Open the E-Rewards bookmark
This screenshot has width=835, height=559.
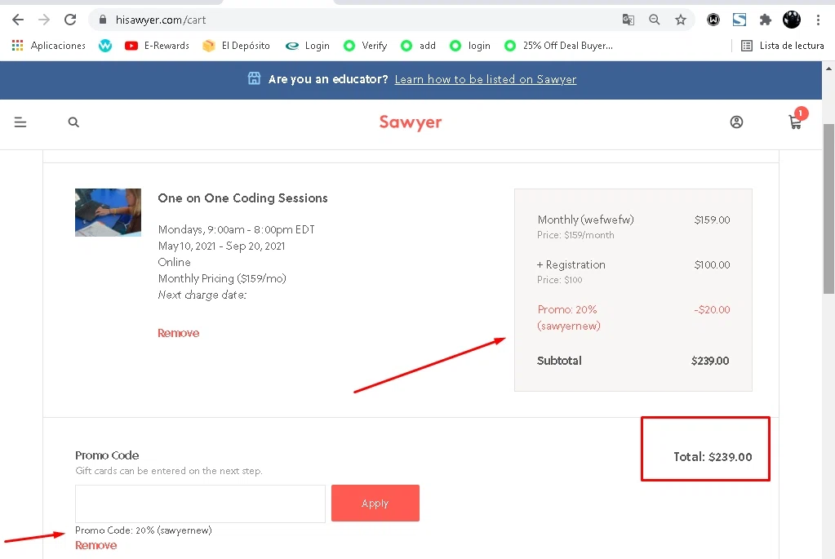(157, 46)
